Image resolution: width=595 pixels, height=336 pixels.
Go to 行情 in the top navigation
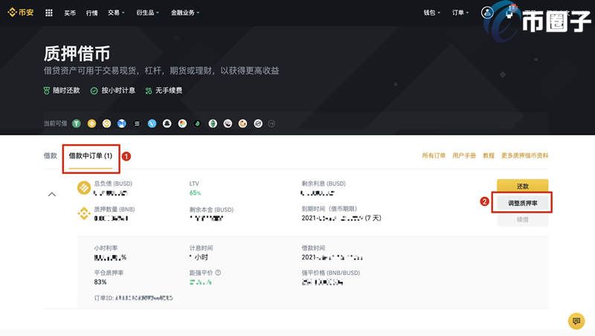[91, 13]
